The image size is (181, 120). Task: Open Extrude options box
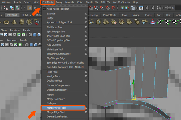click(x=86, y=14)
